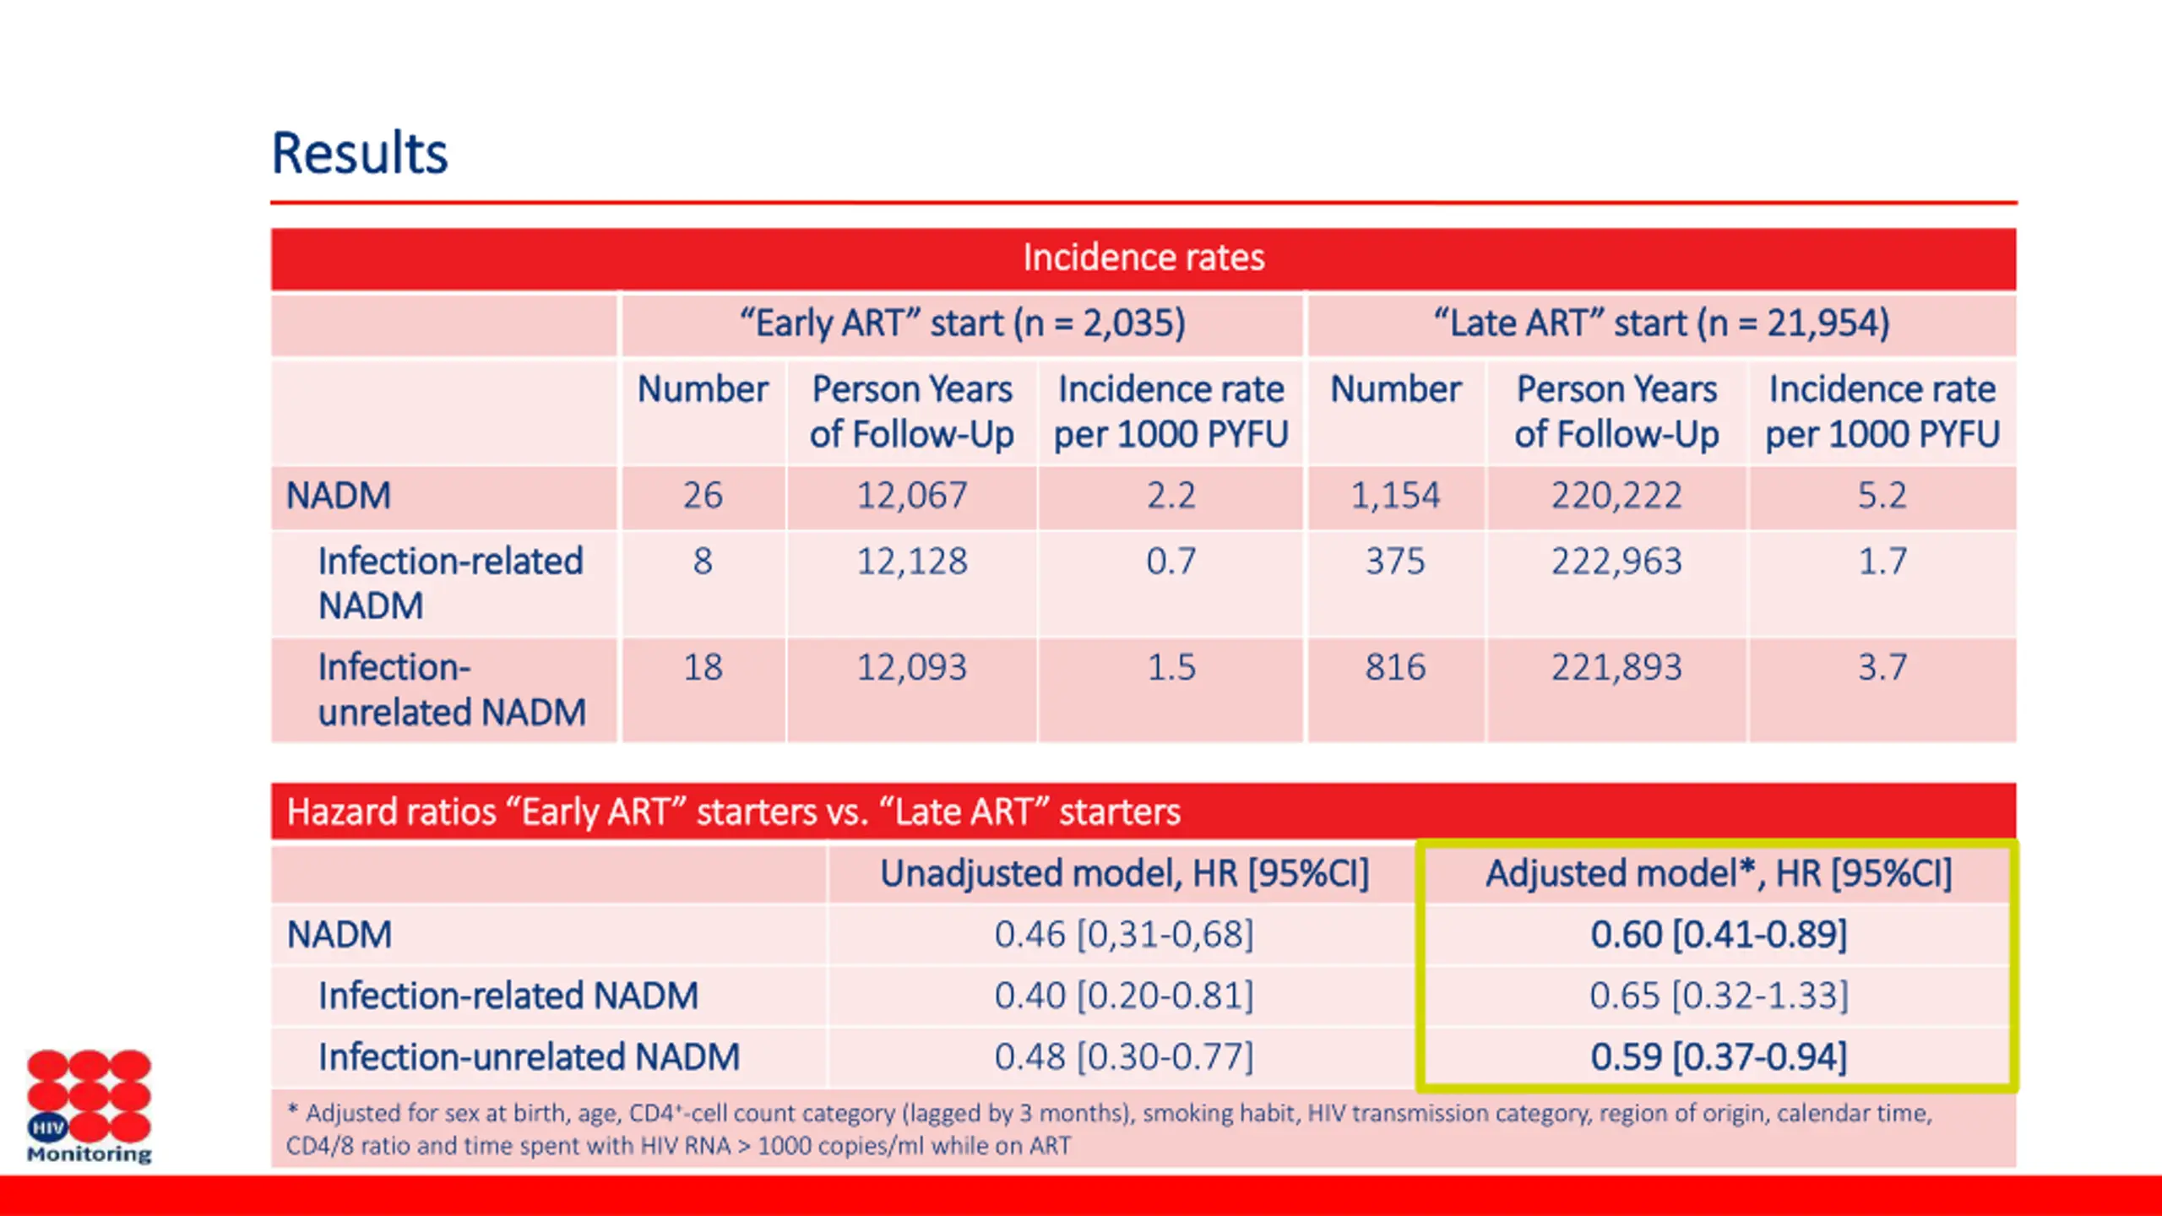Click late ART incidence rate 5.2
The height and width of the screenshot is (1216, 2162).
point(1882,496)
